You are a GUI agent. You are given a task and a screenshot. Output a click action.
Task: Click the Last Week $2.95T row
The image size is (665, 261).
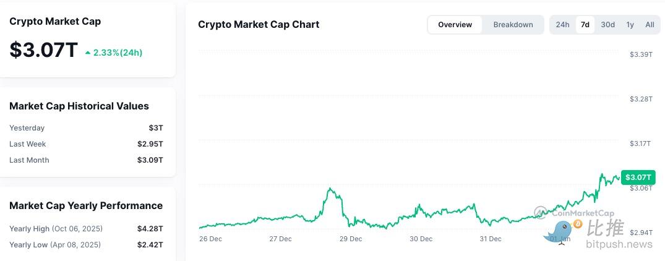tap(86, 144)
